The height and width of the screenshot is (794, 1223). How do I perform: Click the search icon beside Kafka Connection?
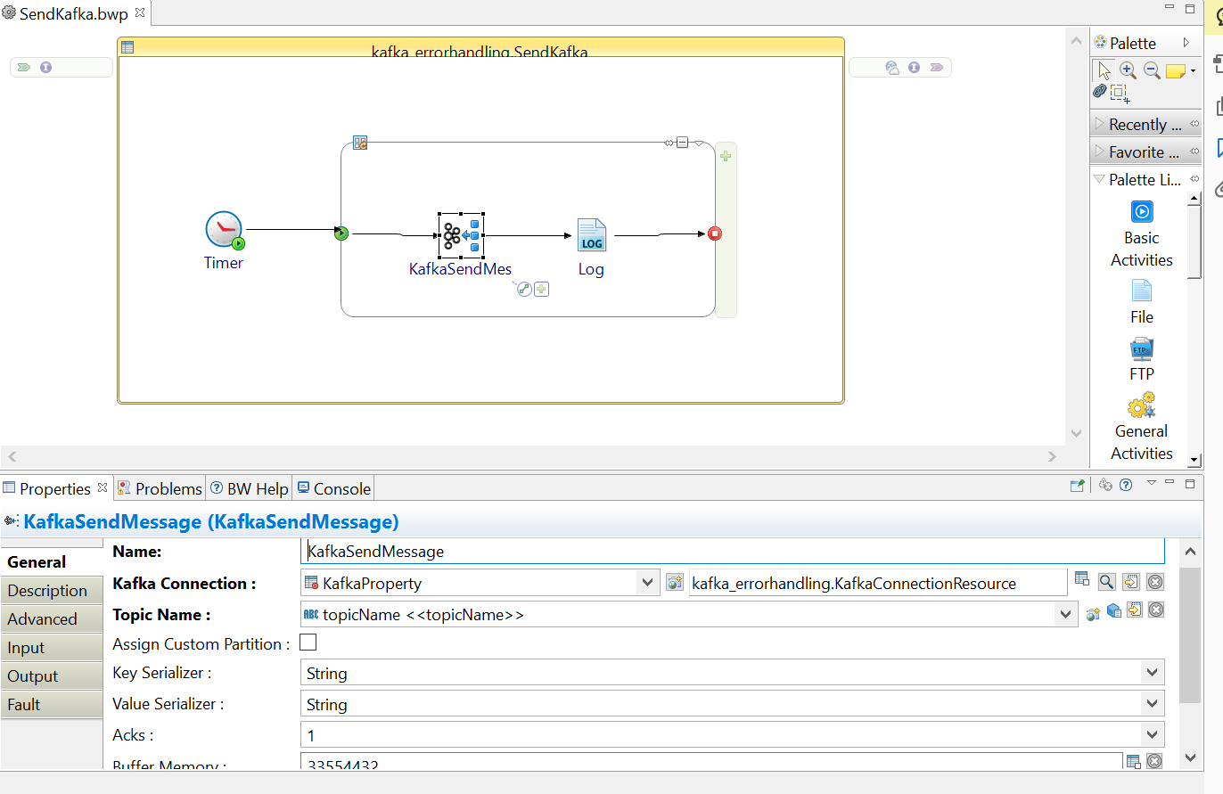(x=1106, y=582)
